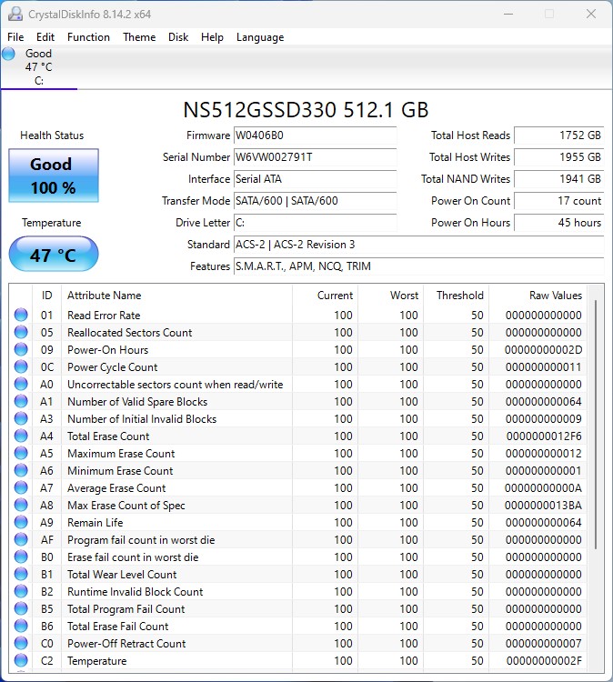
Task: Open the Language menu
Action: [260, 37]
